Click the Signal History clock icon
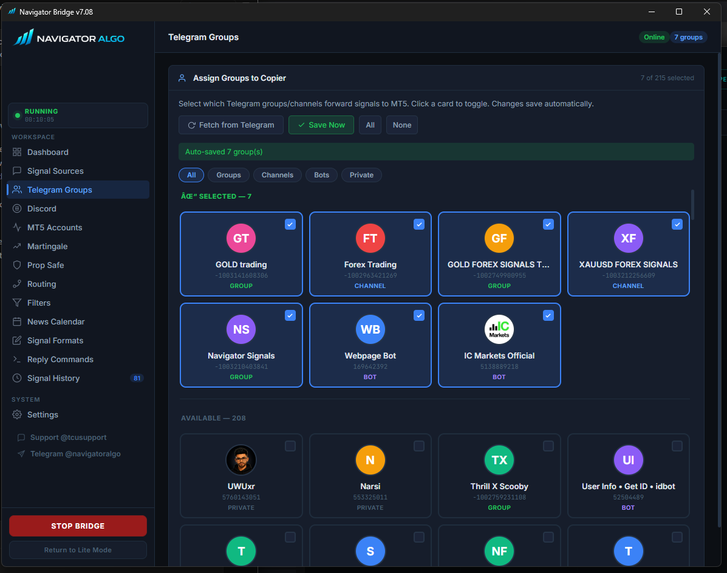The image size is (727, 573). [17, 378]
